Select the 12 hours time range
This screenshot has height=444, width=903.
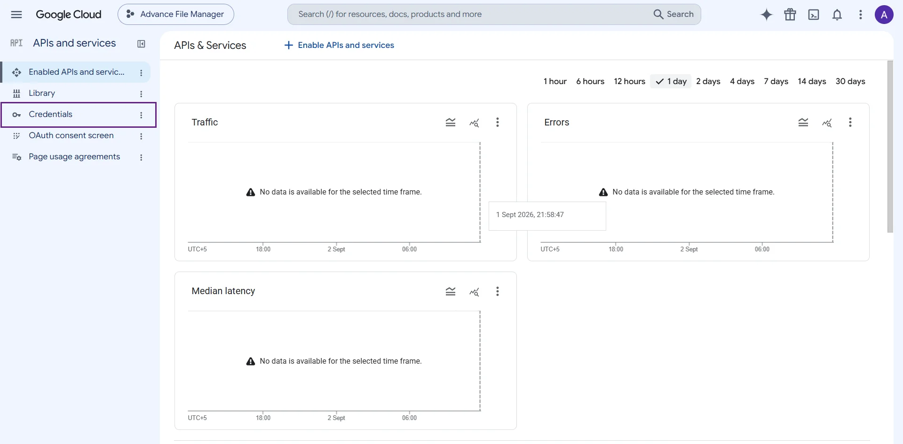629,81
